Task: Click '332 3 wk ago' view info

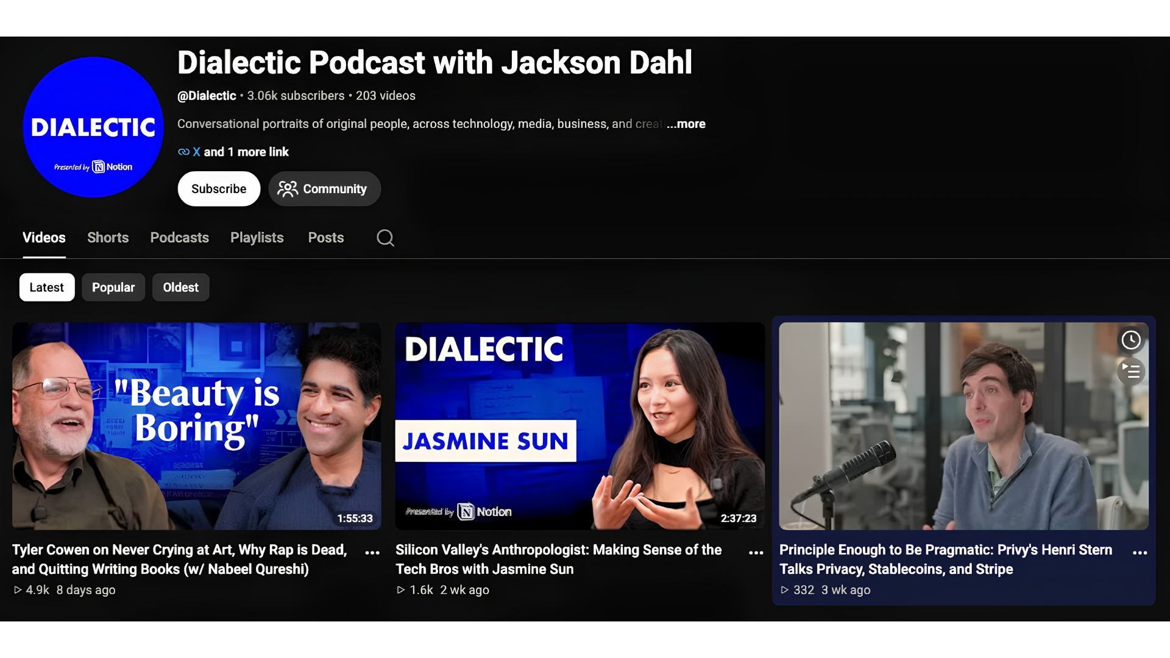Action: pyautogui.click(x=826, y=590)
